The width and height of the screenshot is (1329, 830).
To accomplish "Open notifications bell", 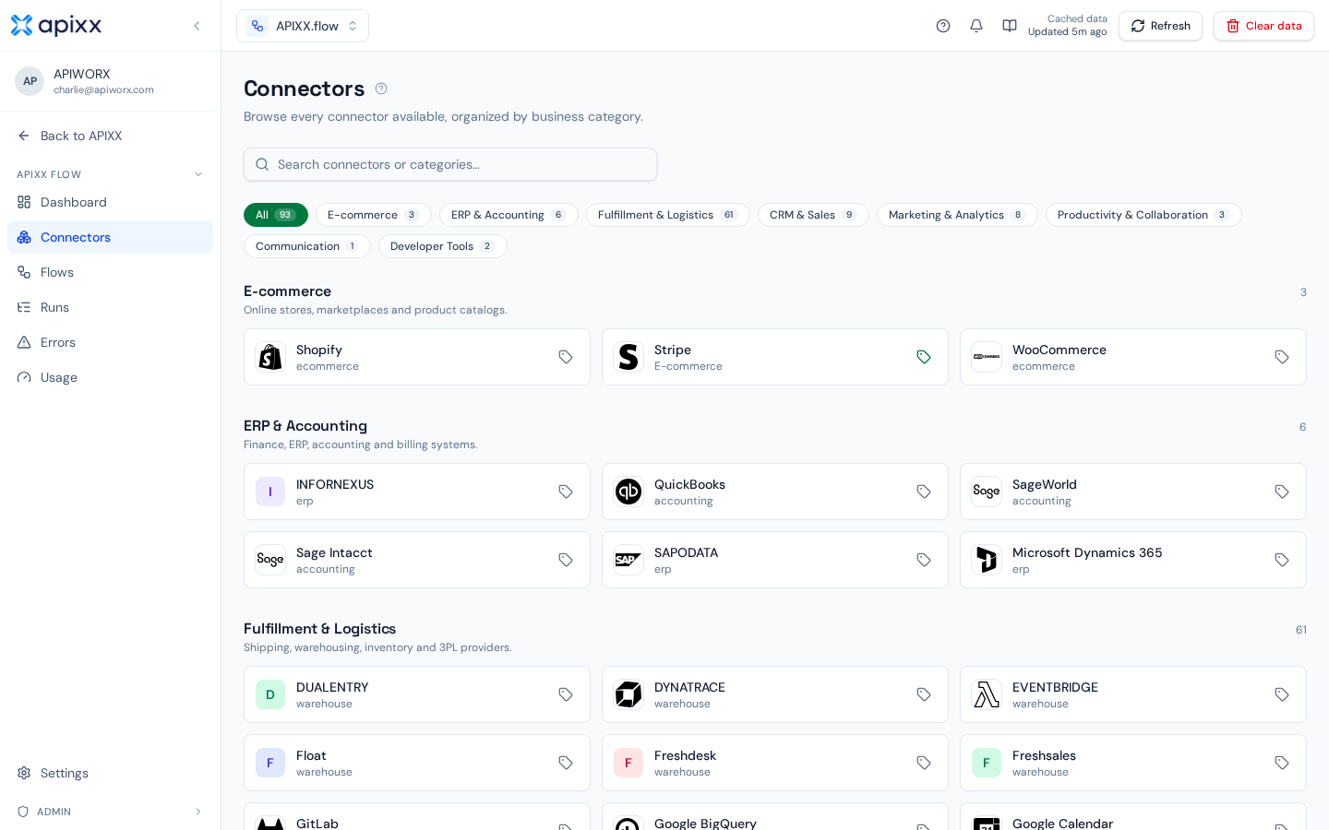I will point(976,26).
